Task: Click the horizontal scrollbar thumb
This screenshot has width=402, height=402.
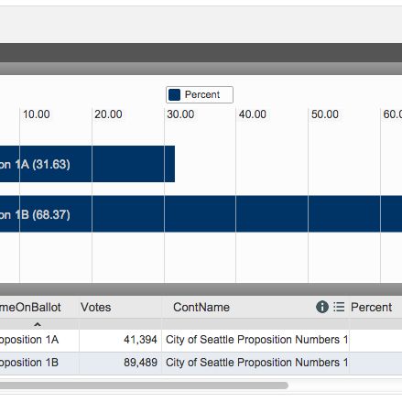Action: 144,386
